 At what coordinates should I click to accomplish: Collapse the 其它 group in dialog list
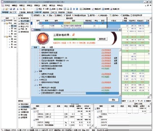coord(35,85)
